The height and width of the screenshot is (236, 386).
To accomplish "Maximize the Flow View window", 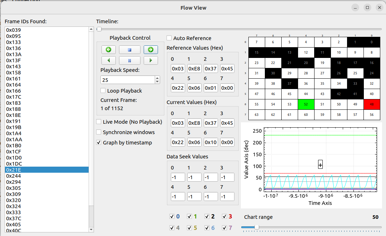I will [x=367, y=8].
